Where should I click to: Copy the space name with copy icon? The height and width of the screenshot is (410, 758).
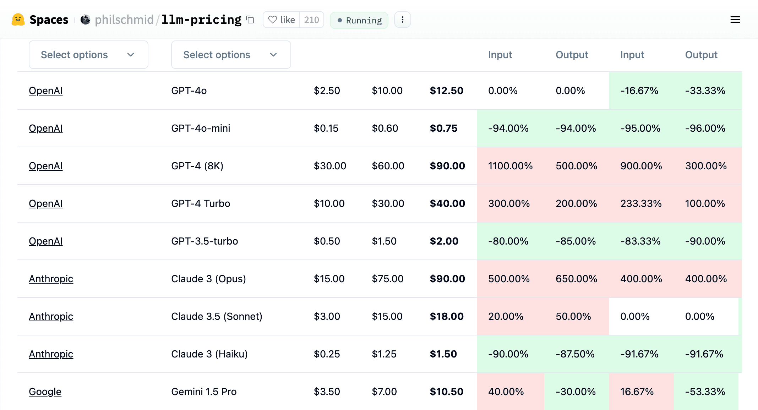[x=250, y=20]
